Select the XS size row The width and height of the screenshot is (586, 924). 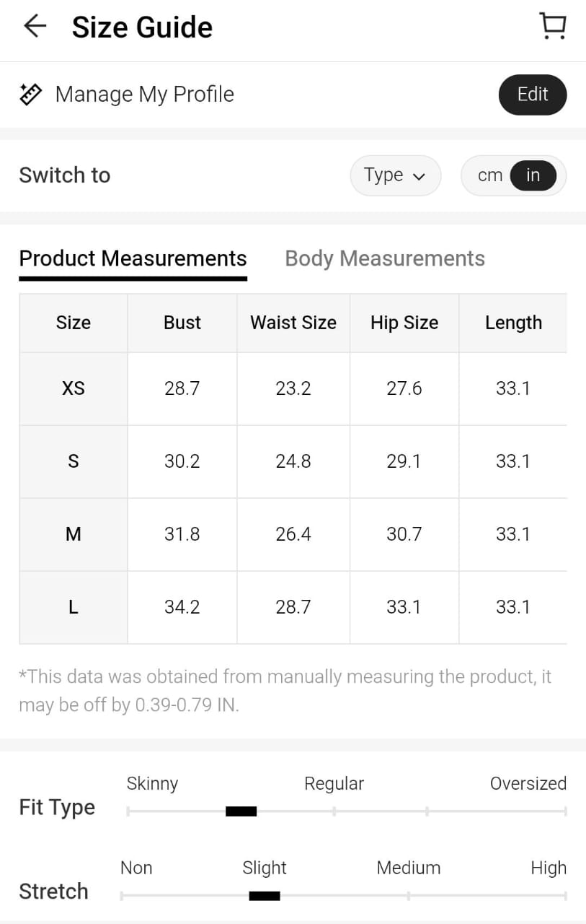click(x=74, y=388)
